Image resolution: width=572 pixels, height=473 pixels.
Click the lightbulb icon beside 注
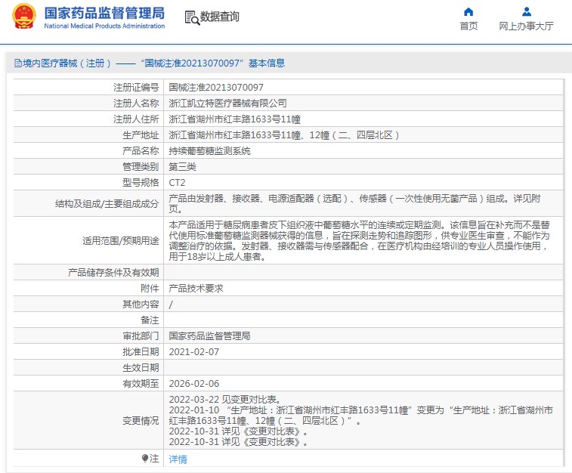(145, 458)
